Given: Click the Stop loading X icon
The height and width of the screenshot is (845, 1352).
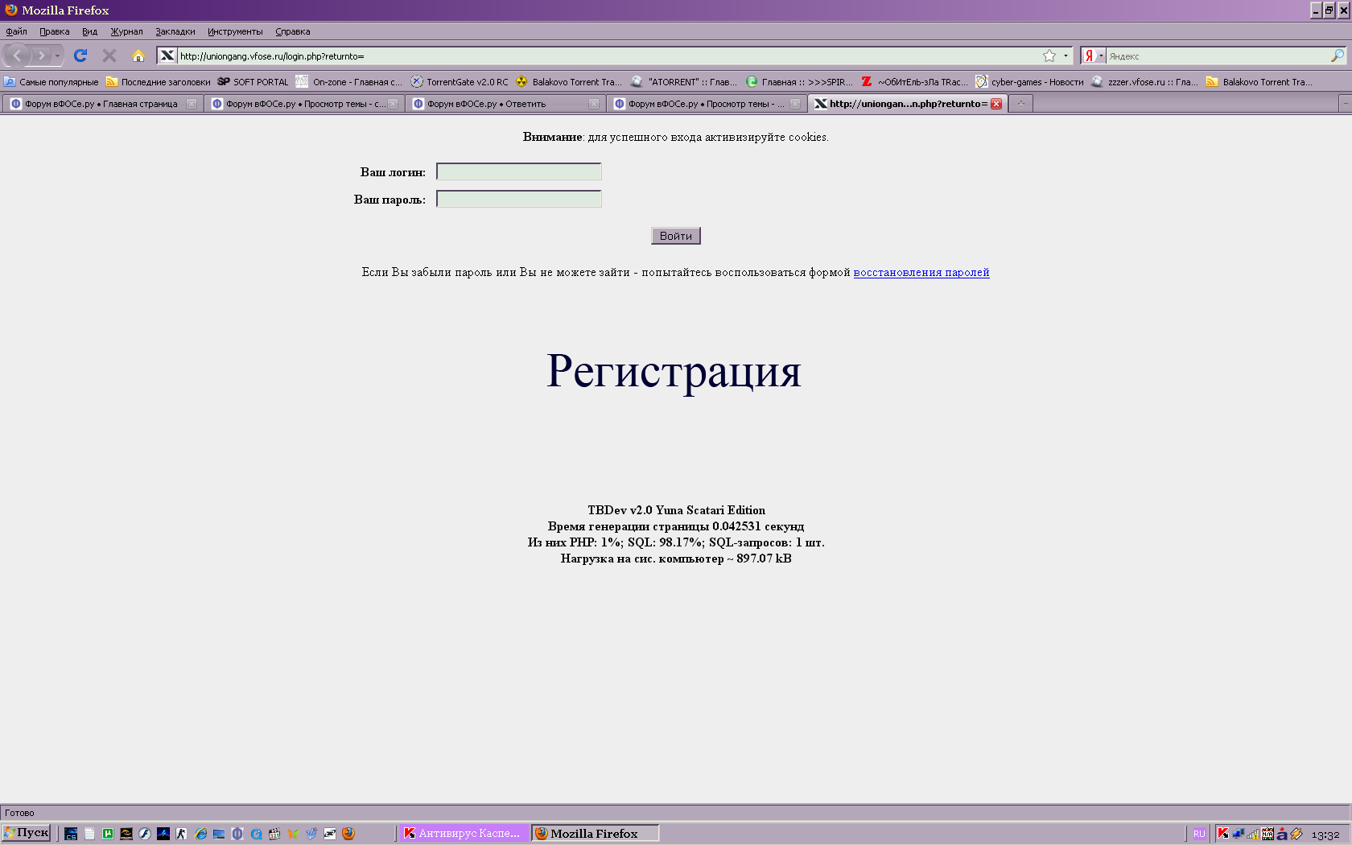Looking at the screenshot, I should 109,56.
